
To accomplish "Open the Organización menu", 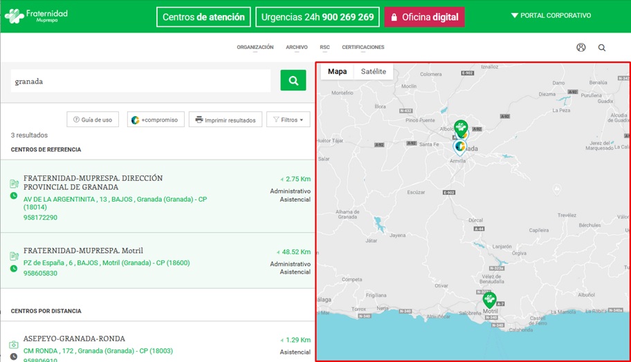I will pyautogui.click(x=255, y=47).
